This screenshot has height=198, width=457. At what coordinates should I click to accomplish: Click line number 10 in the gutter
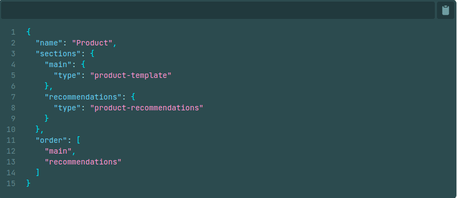(x=11, y=129)
